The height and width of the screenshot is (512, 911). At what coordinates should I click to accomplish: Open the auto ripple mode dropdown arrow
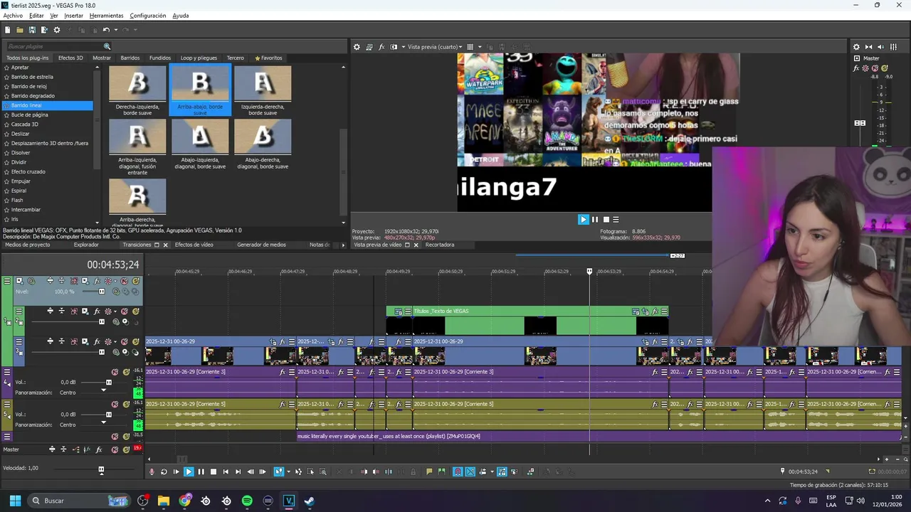click(x=492, y=471)
